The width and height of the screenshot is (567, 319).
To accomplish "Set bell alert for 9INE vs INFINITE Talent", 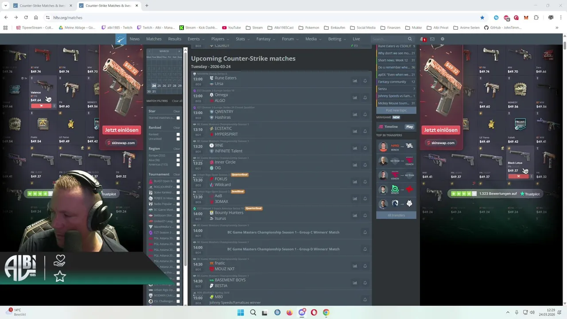I will [365, 148].
